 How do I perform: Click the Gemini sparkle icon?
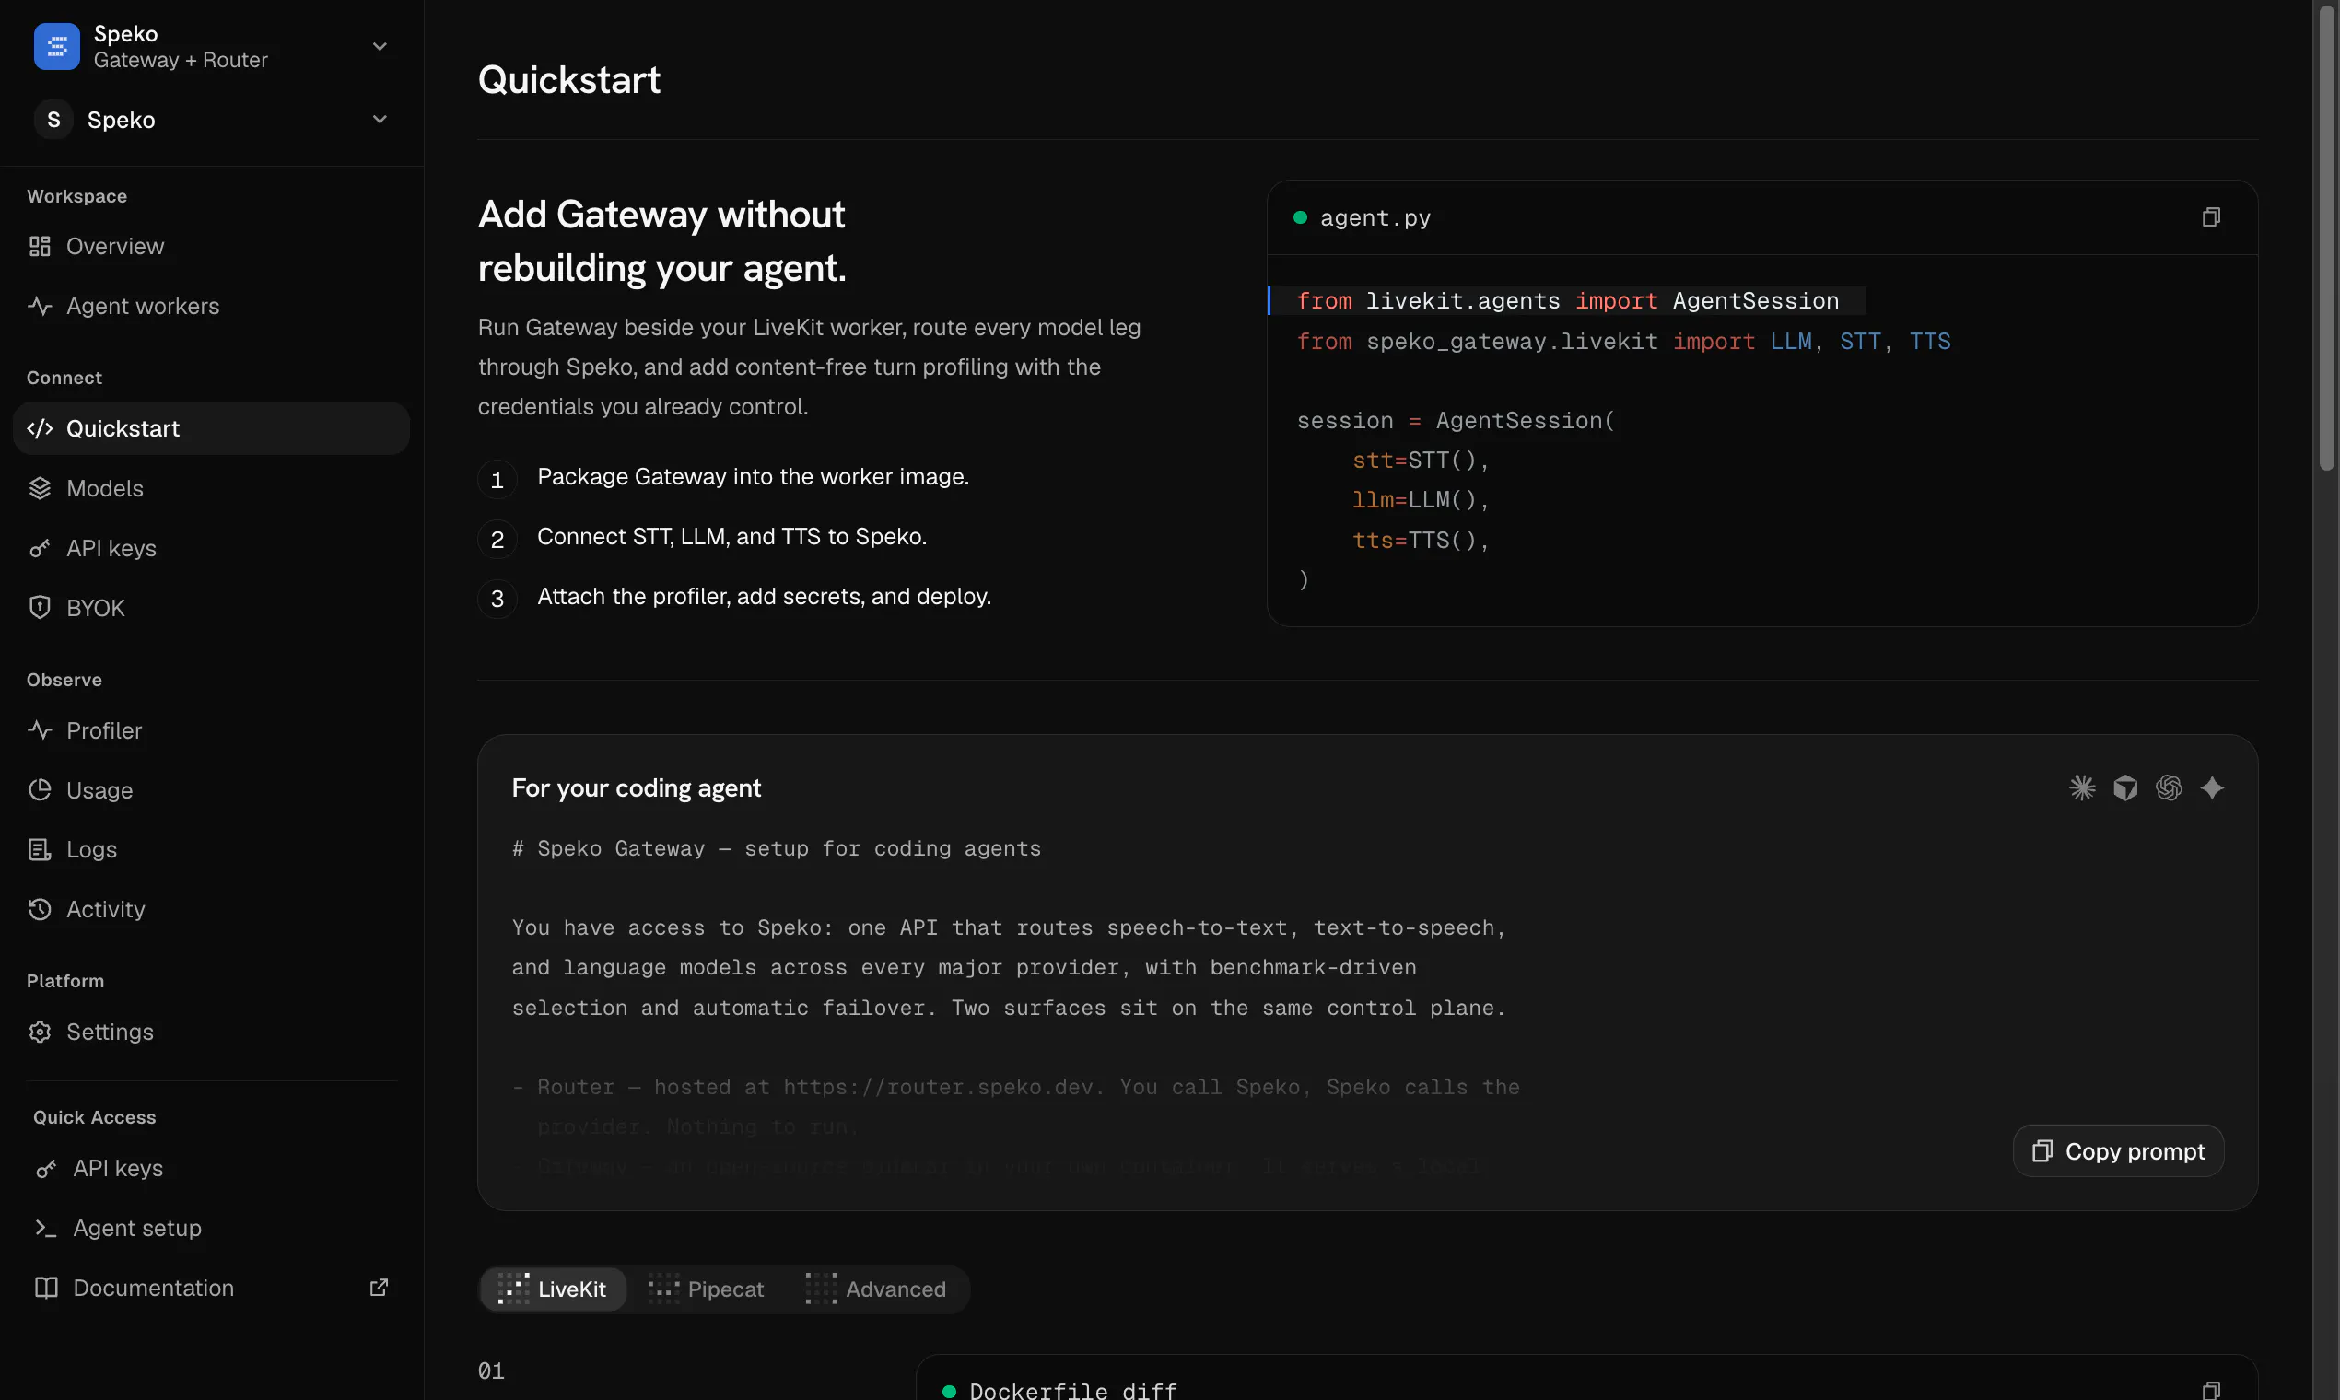pos(2213,787)
